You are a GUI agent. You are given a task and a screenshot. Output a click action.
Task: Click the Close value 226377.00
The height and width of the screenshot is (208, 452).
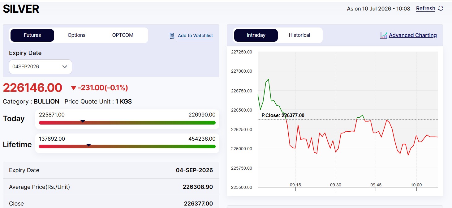pos(198,204)
